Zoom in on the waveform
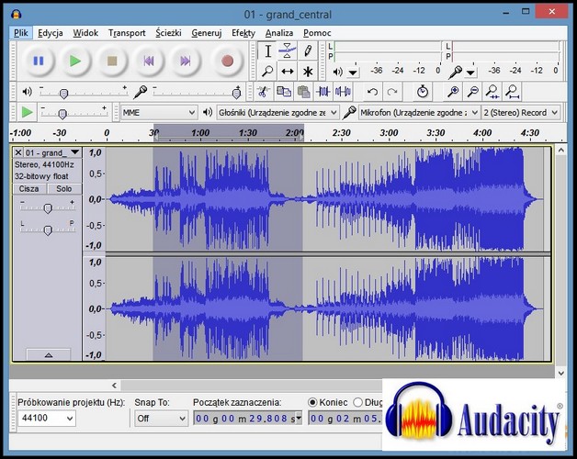Image resolution: width=577 pixels, height=459 pixels. coord(453,92)
